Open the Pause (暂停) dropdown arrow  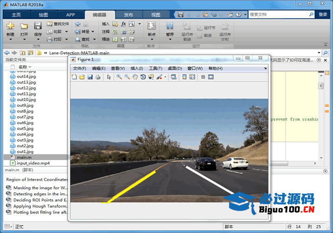(x=170, y=39)
